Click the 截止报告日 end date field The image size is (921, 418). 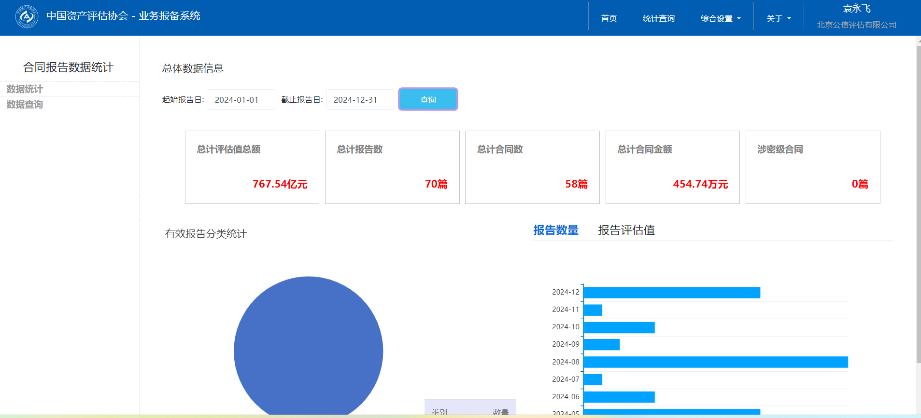coord(360,100)
